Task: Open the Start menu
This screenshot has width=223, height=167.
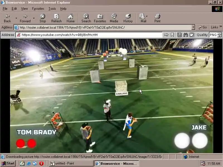Action: (8, 163)
